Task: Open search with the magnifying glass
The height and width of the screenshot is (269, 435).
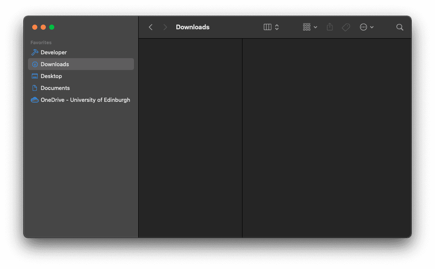Action: tap(399, 27)
